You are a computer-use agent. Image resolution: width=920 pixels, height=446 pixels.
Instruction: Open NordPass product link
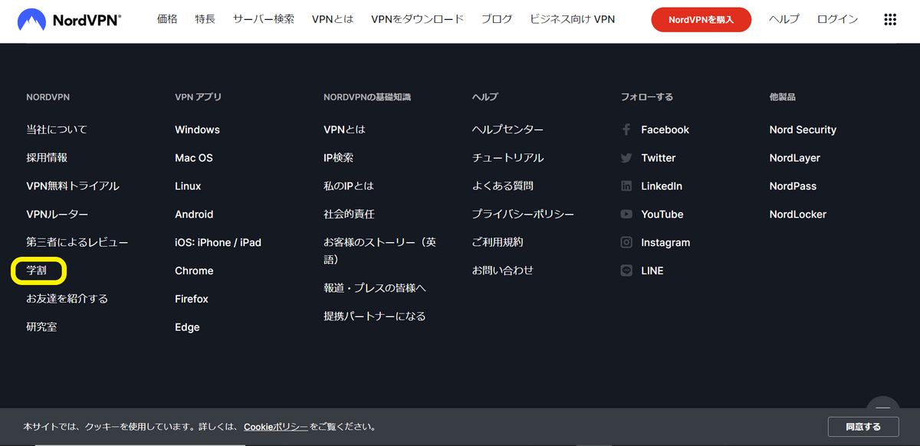coord(793,186)
